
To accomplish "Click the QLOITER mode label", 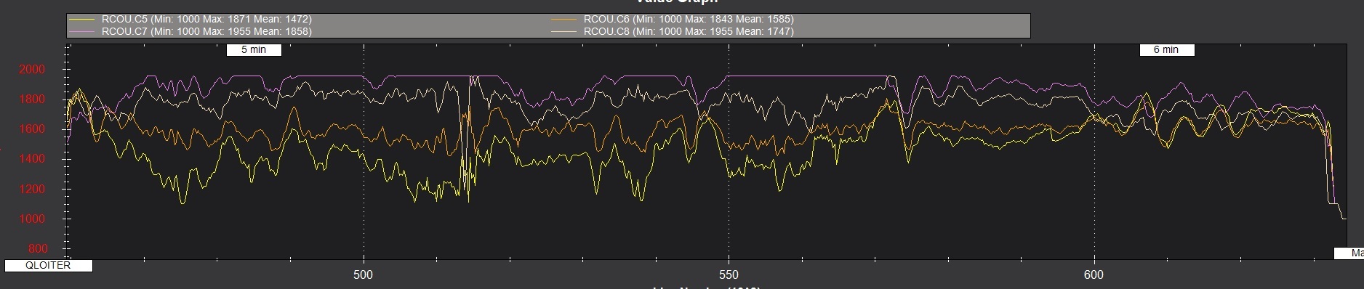I will point(48,266).
